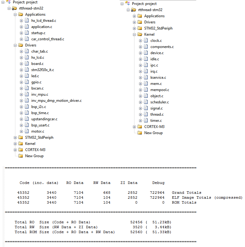Select mem.c in Kernel group
Viewport: 245px width, 247px height.
[x=156, y=84]
